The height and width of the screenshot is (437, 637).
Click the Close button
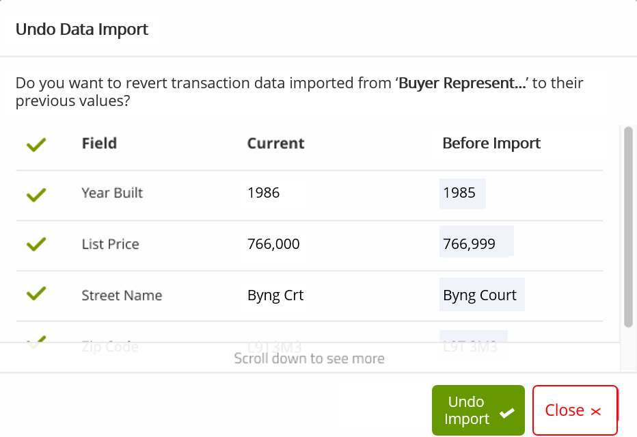click(x=575, y=410)
